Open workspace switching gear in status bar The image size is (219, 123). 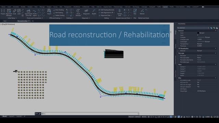192,117
